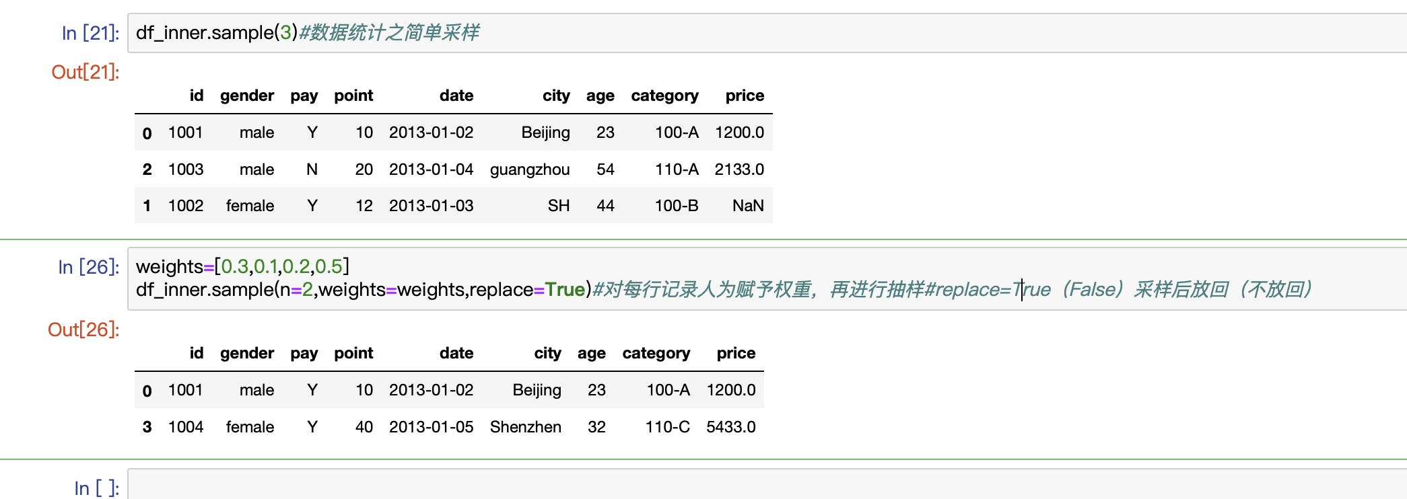Click the 1004 id cell
This screenshot has height=499, width=1407.
tap(185, 427)
